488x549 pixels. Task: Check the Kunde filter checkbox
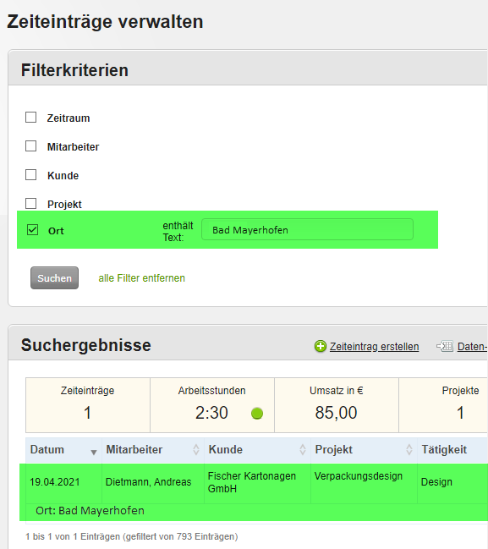pos(30,175)
